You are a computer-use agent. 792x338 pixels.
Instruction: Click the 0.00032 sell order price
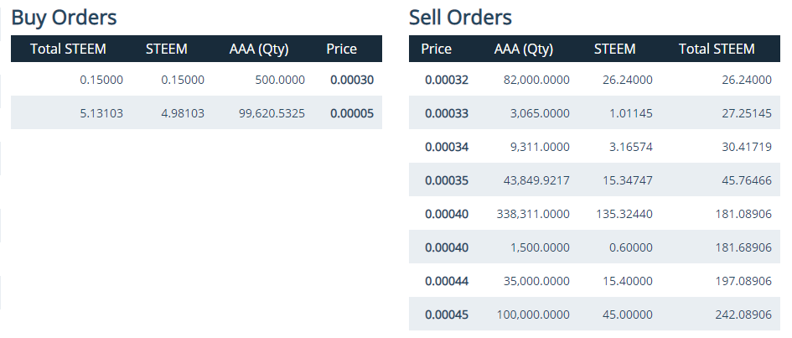point(447,80)
